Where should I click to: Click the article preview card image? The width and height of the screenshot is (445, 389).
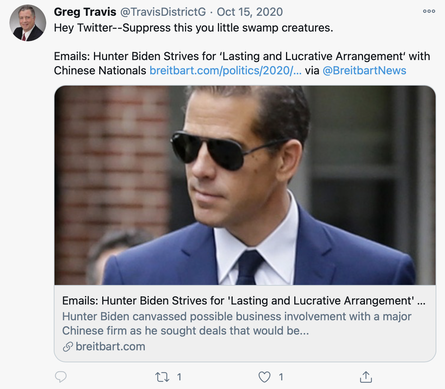(x=245, y=185)
